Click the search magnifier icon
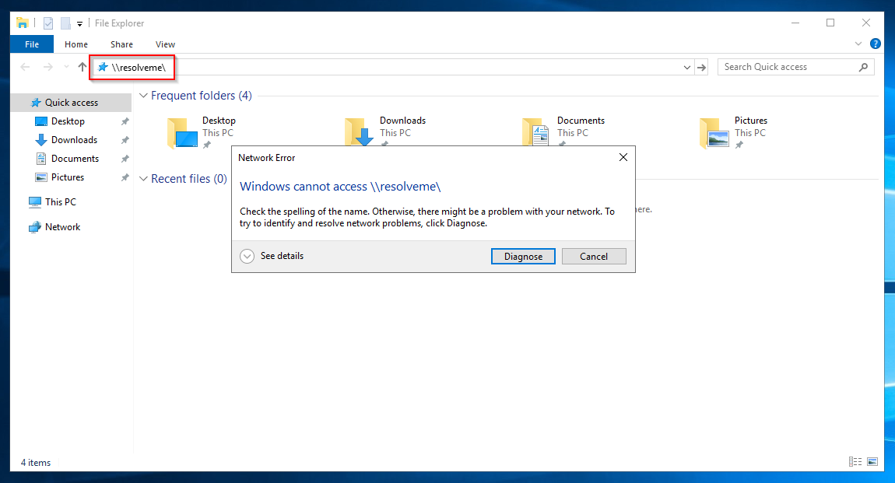The width and height of the screenshot is (895, 483). tap(864, 68)
